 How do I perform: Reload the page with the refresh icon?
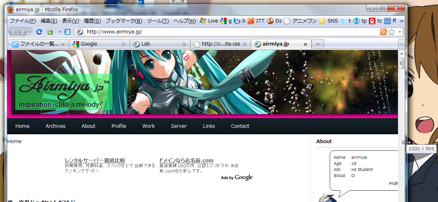click(39, 32)
